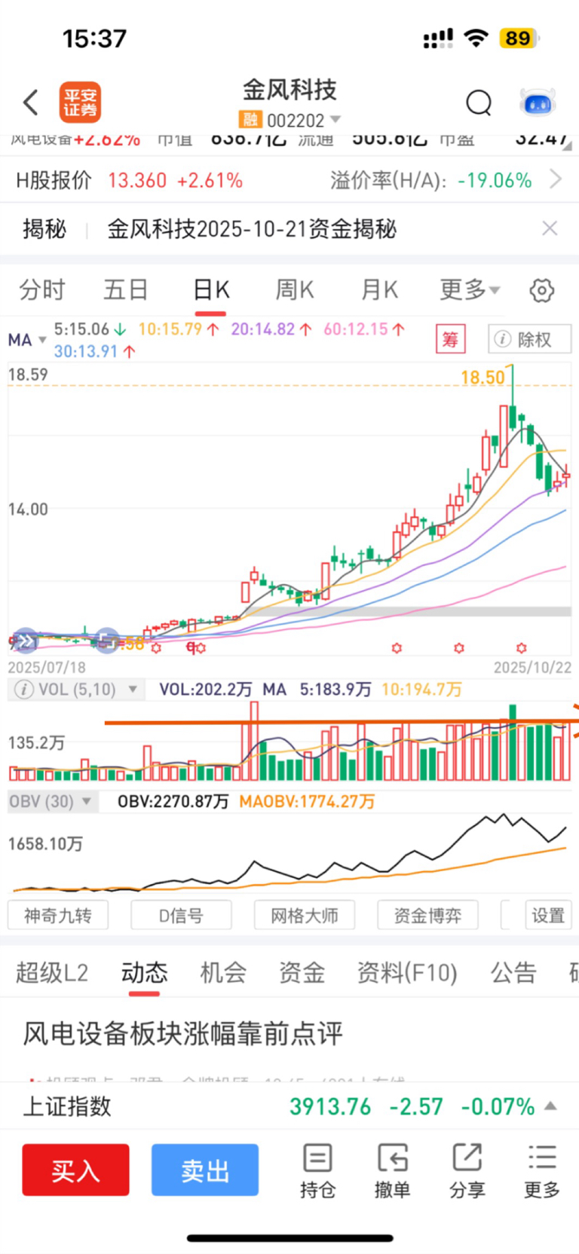579x1254 pixels.
Task: Open 撤单 cancel order icon
Action: coord(392,1170)
